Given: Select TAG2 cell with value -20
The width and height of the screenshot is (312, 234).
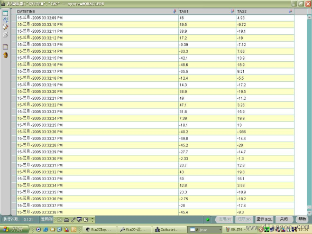Looking at the screenshot, I should pyautogui.click(x=265, y=145).
